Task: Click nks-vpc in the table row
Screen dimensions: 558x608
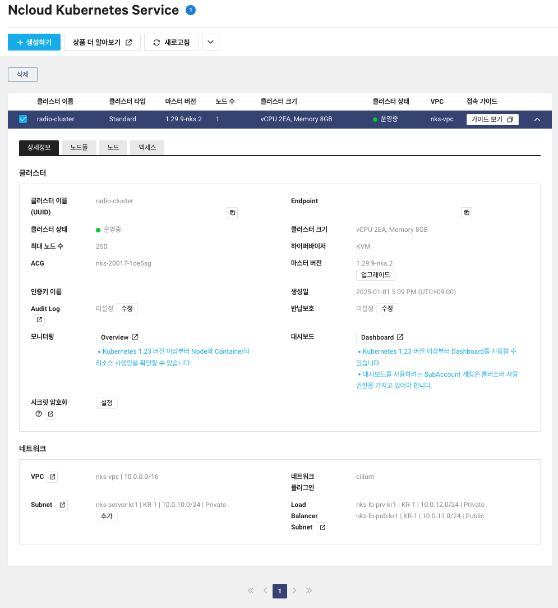Action: point(442,119)
